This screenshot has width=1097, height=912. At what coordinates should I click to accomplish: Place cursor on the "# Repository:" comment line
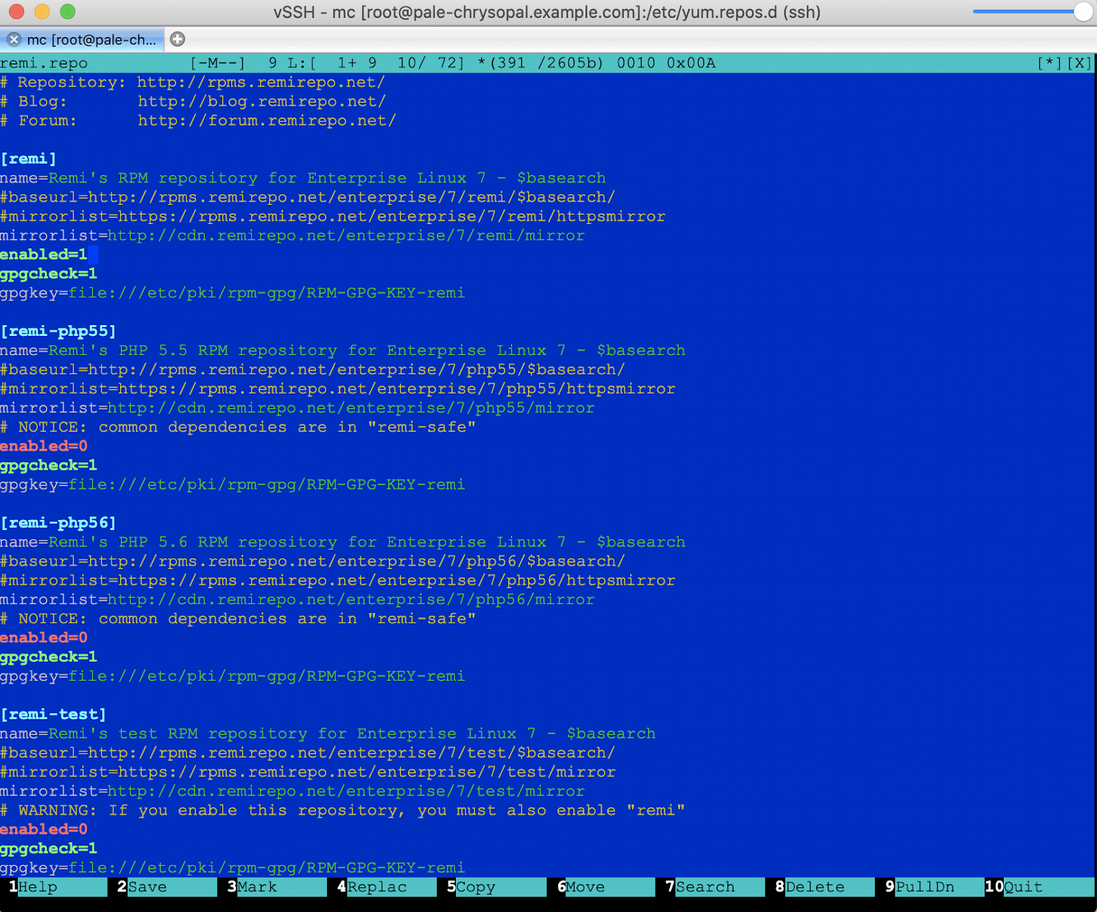point(193,82)
